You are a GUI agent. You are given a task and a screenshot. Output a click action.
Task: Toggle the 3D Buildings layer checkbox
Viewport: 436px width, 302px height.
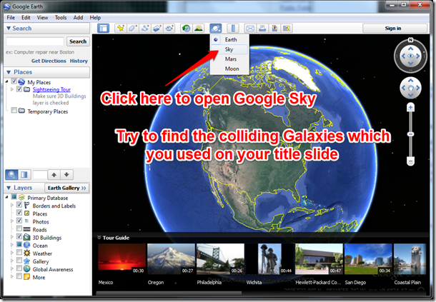[19, 236]
